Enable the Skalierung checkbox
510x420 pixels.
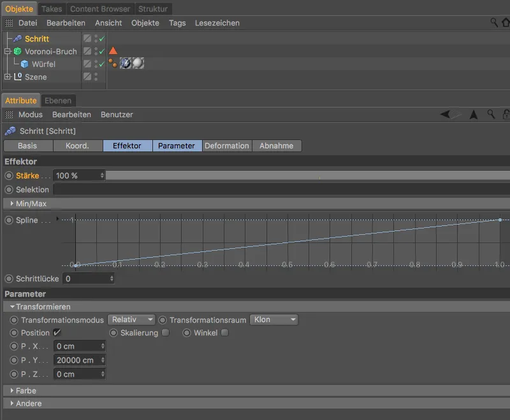(166, 333)
